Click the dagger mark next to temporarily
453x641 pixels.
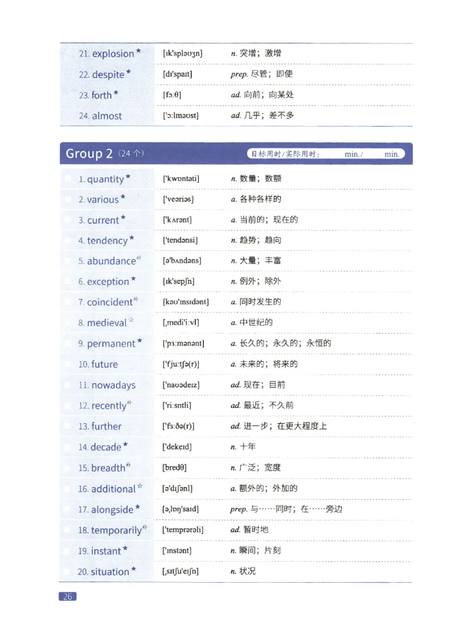coord(144,527)
